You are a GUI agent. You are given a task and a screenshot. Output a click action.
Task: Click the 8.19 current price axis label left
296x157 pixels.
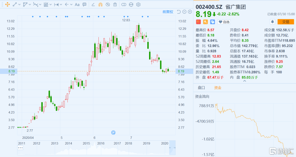tap(12, 71)
